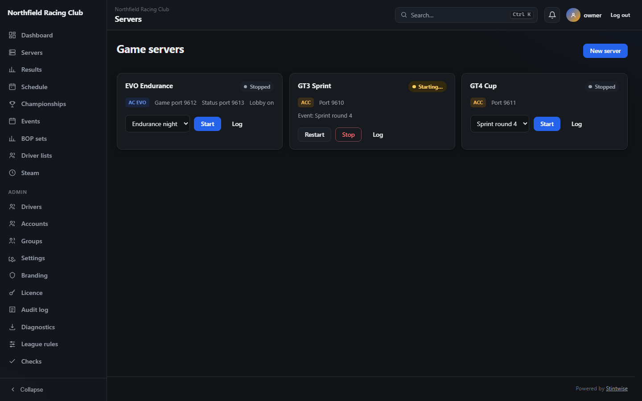
Task: Click the Checks checkmark icon
Action: tap(12, 361)
